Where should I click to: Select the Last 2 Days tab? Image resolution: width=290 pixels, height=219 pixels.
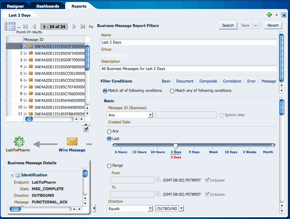pos(20,15)
